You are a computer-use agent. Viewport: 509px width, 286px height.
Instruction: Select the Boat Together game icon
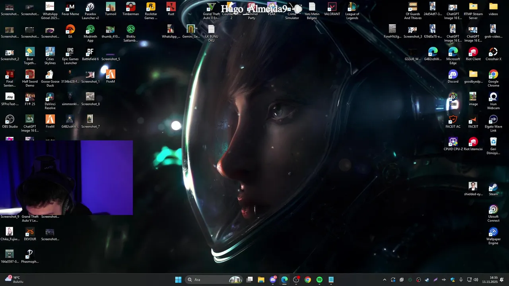click(x=30, y=56)
